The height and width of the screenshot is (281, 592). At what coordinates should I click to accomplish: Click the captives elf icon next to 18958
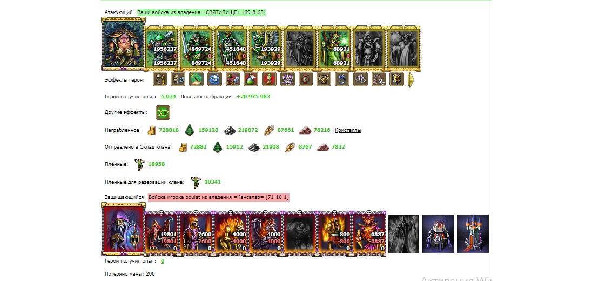140,164
